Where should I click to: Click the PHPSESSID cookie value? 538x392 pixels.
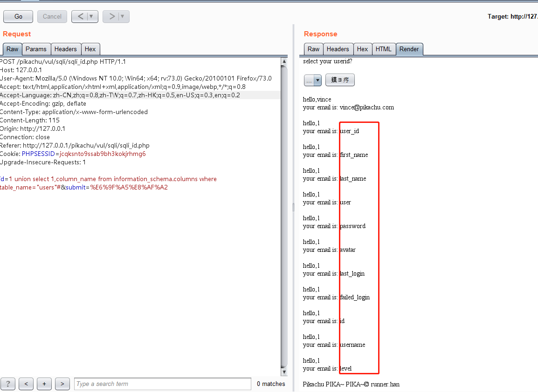(103, 154)
